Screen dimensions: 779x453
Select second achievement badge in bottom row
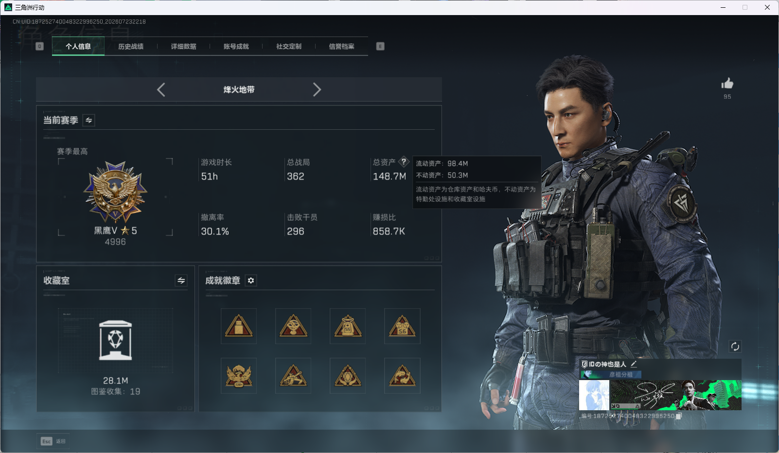293,376
